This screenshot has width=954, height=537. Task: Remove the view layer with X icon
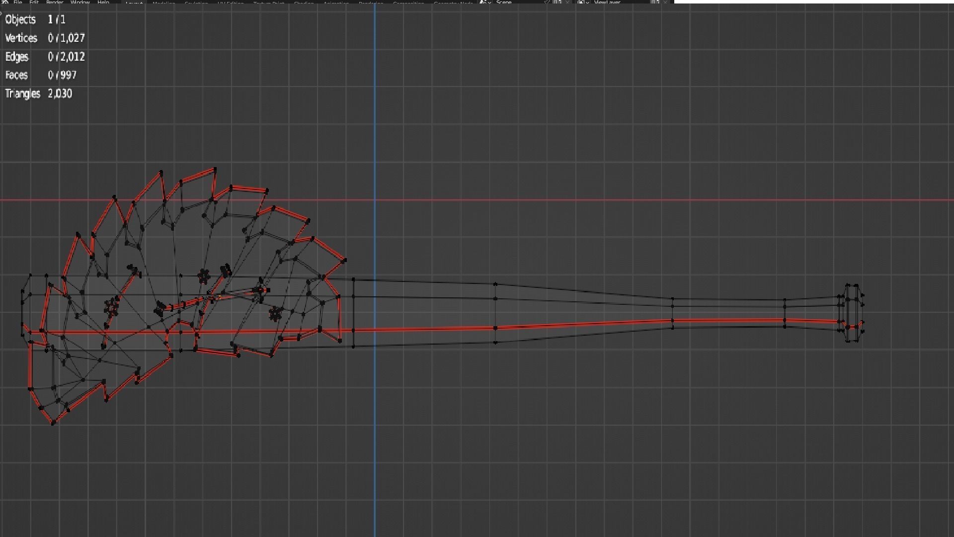[x=665, y=2]
